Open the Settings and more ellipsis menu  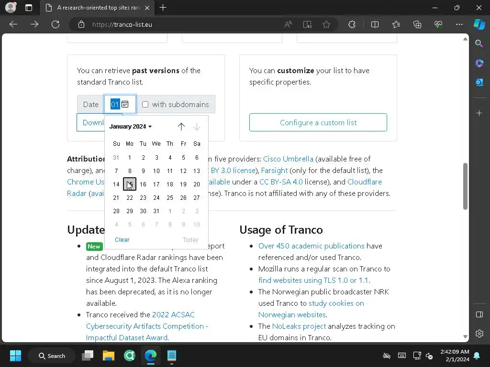click(459, 24)
